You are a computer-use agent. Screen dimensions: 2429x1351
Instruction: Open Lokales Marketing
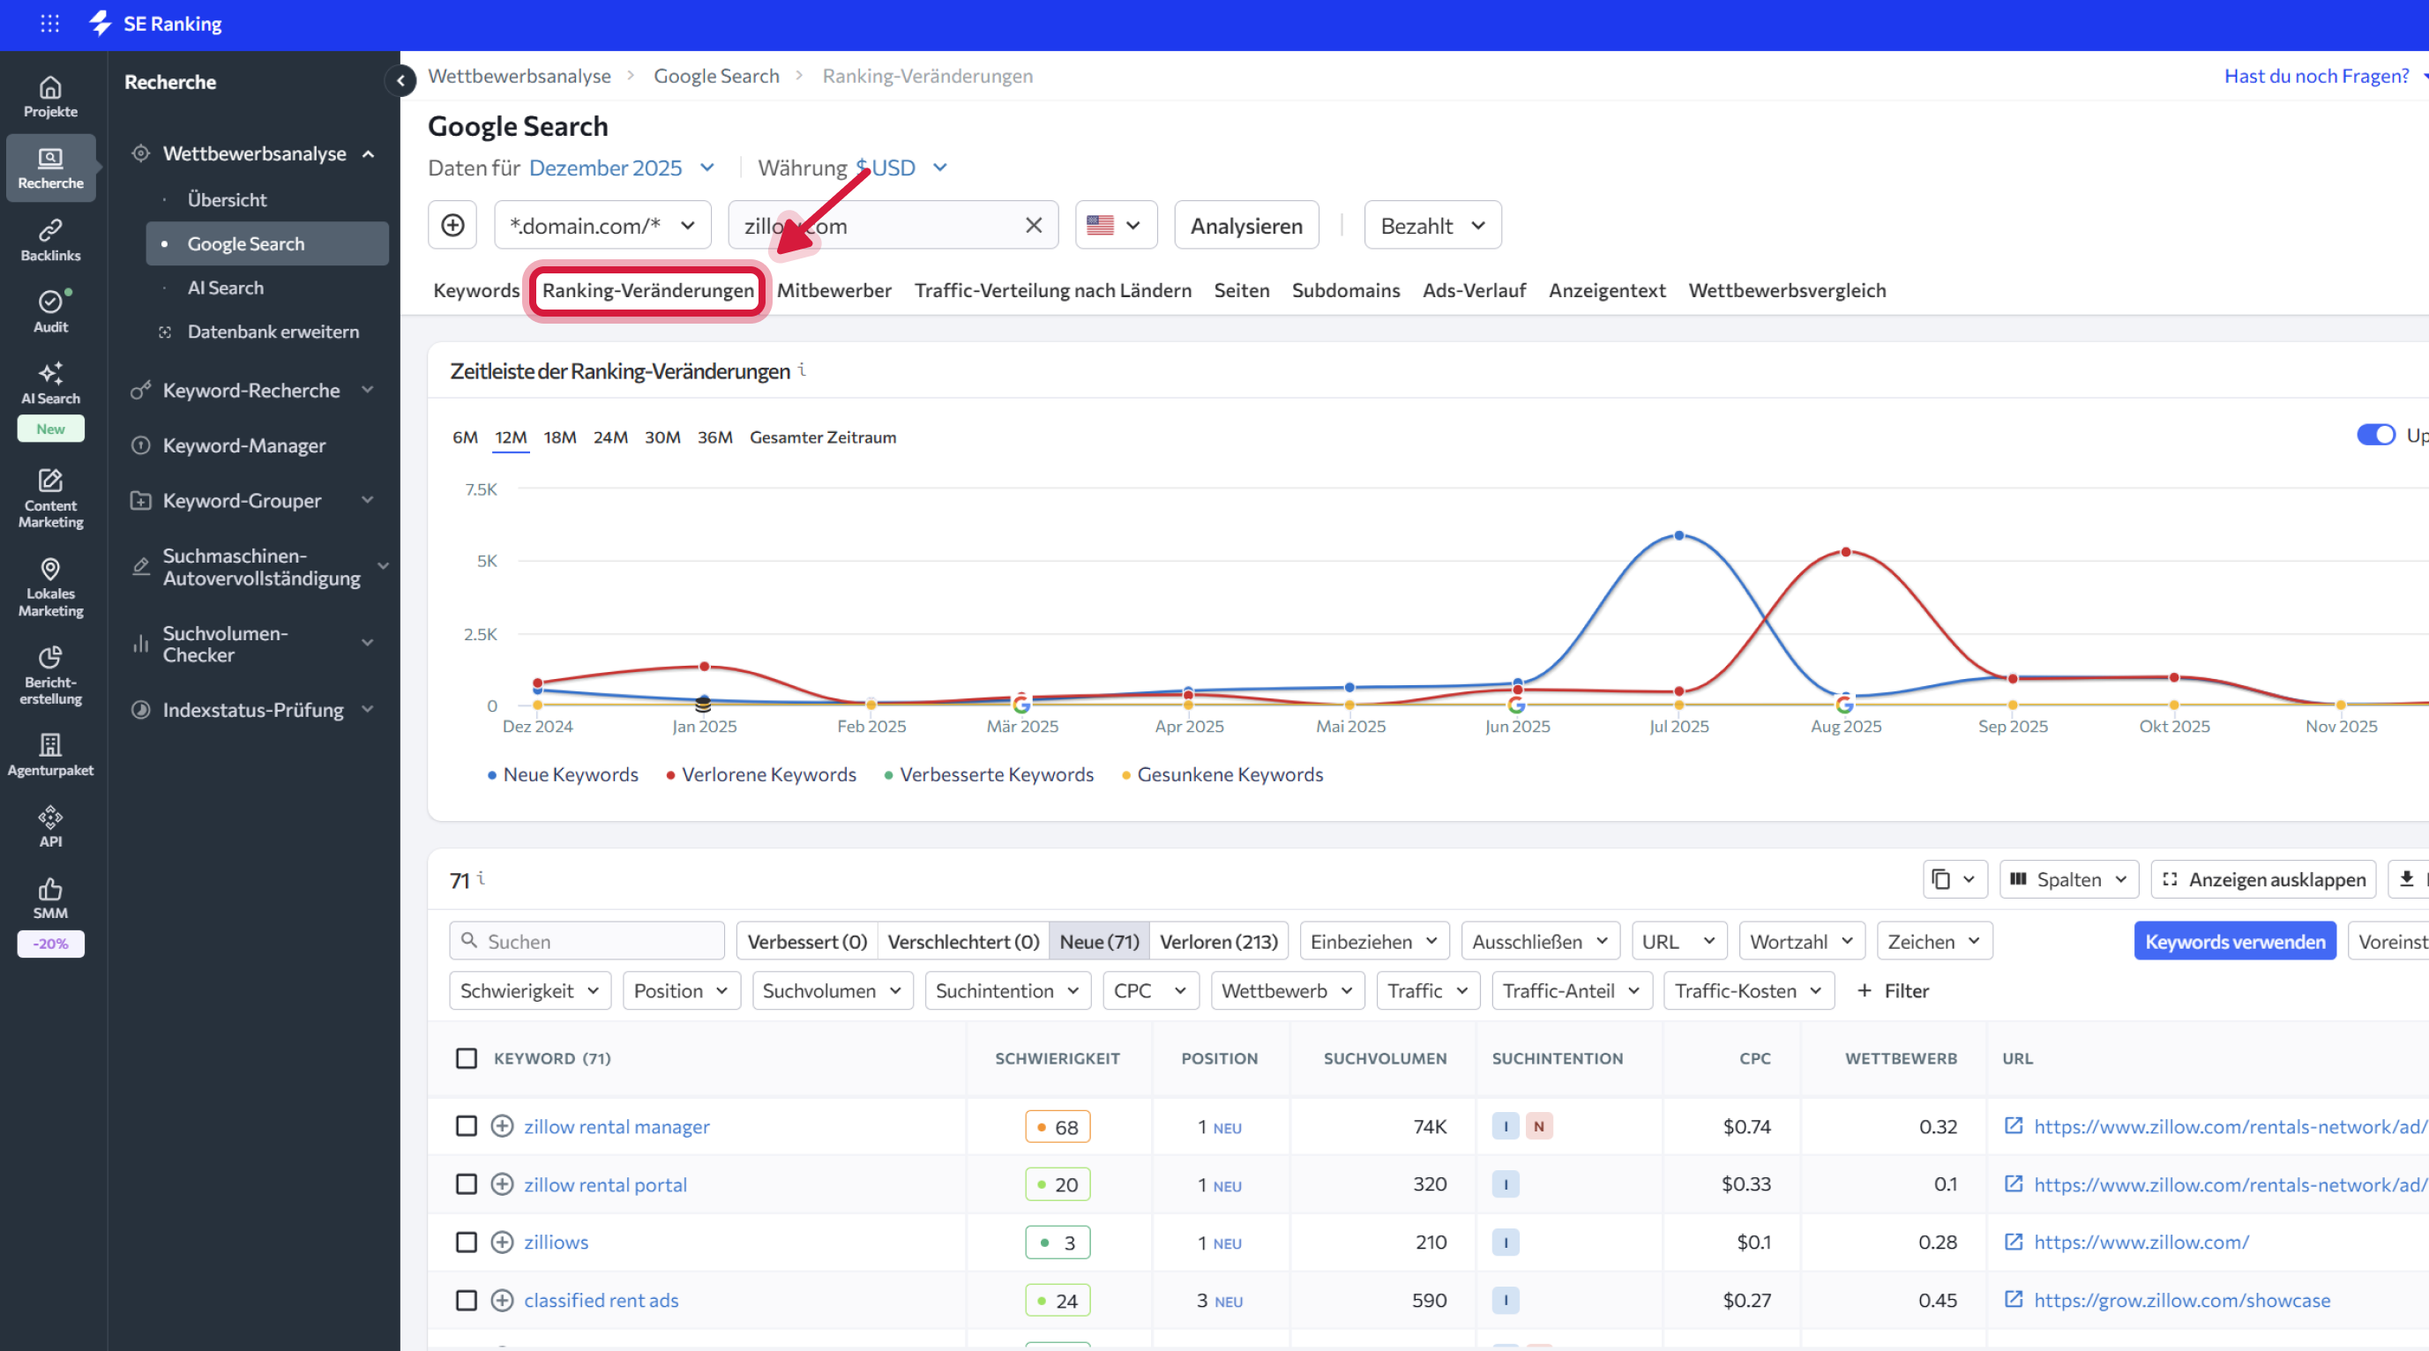[x=50, y=586]
